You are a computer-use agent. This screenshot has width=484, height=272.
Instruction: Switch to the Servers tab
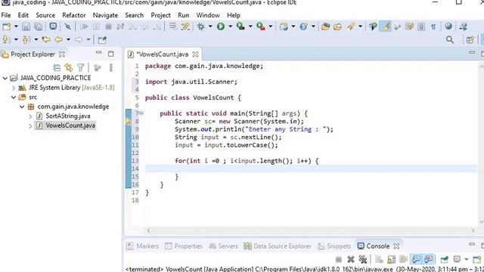(224, 246)
